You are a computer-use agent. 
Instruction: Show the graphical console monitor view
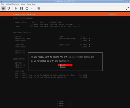click(x=3, y=8)
